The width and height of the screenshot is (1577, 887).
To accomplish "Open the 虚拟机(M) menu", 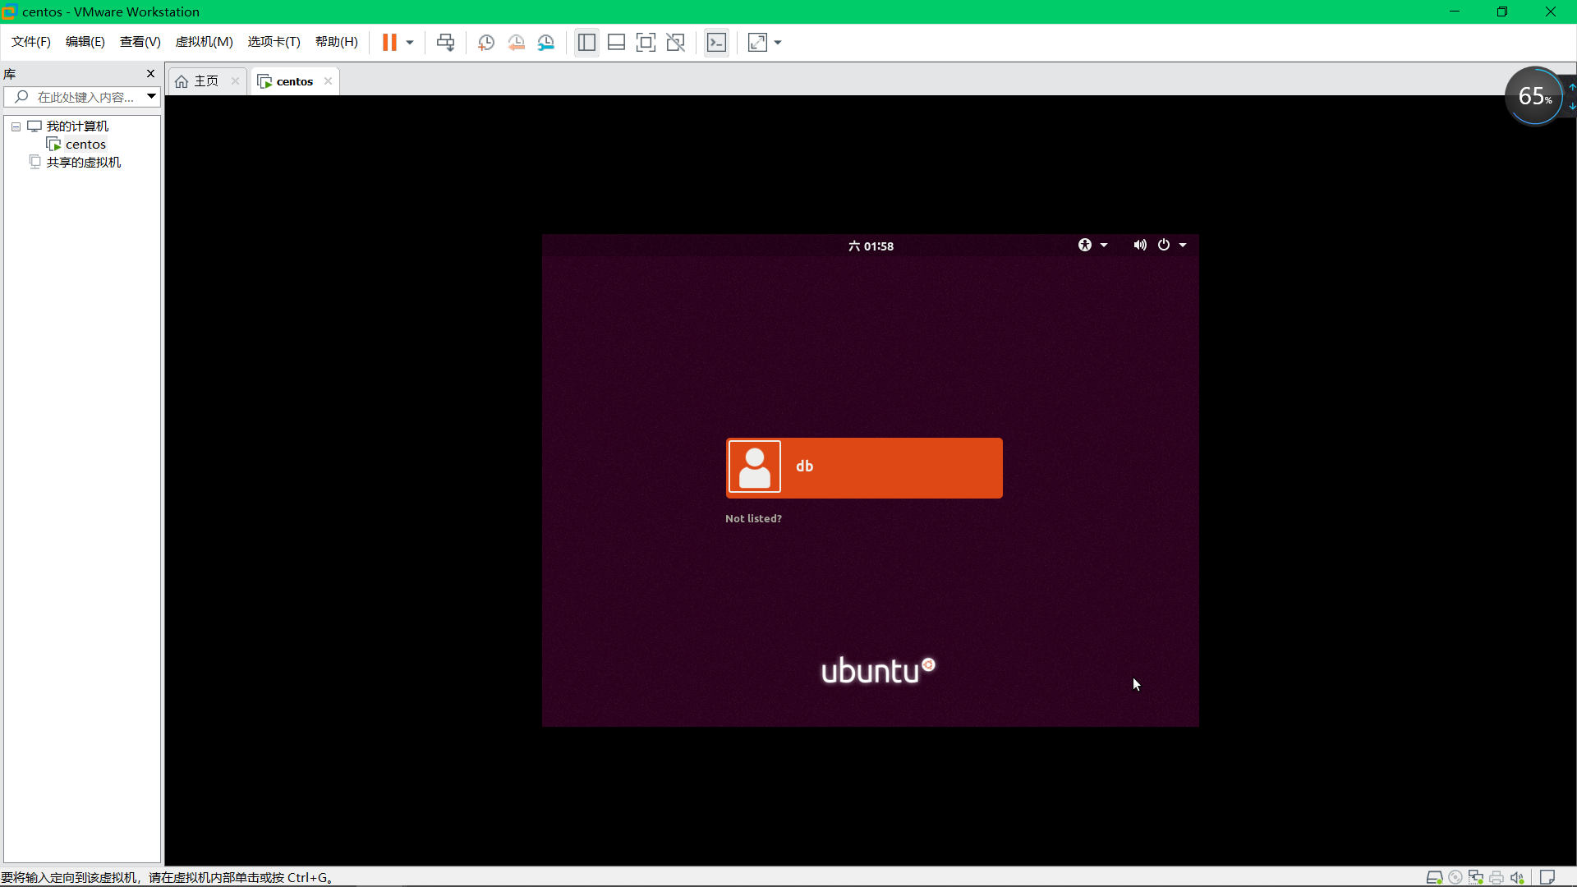I will point(205,42).
